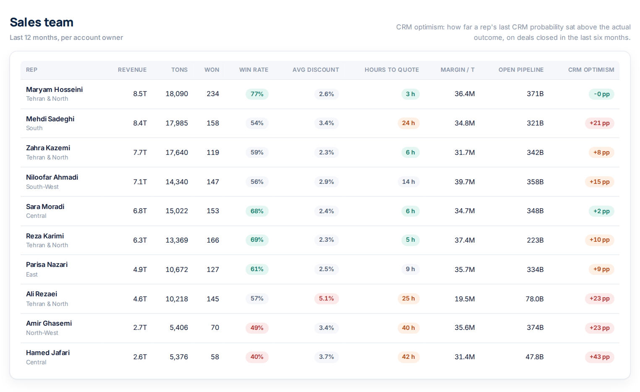Click Reza Karimi's 166 won deals

point(213,240)
